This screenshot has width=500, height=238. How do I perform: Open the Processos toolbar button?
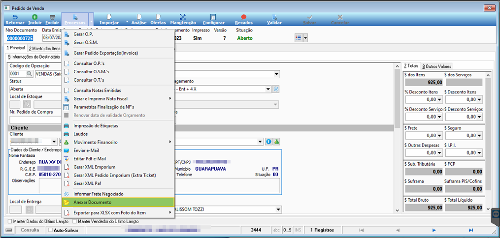coord(75,19)
